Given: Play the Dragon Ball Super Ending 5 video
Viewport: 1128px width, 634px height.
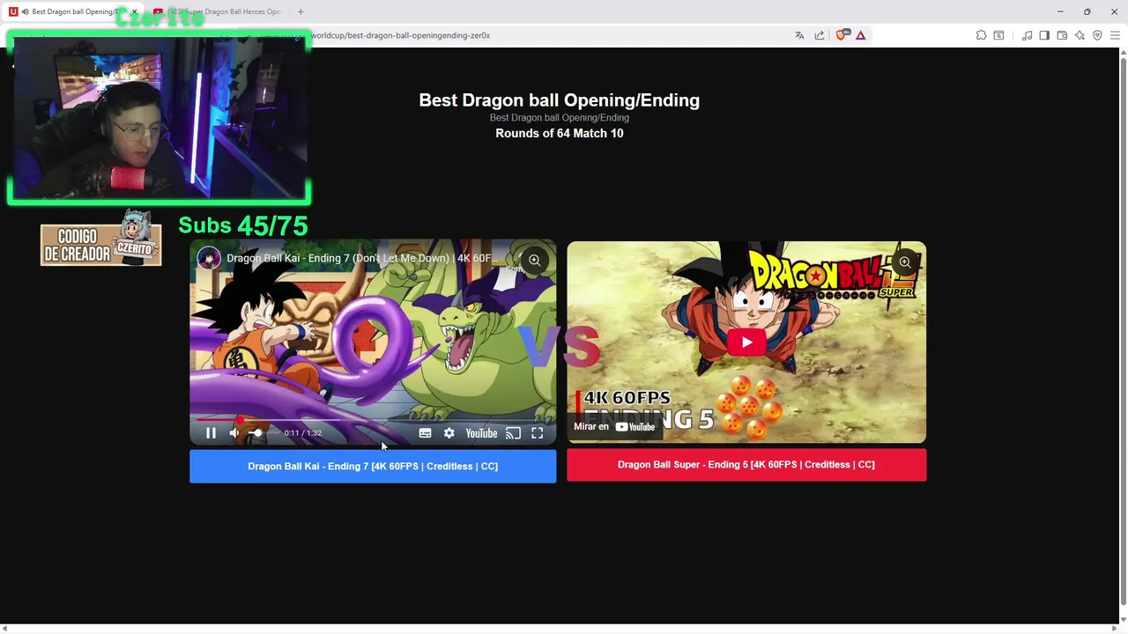Looking at the screenshot, I should pos(746,343).
